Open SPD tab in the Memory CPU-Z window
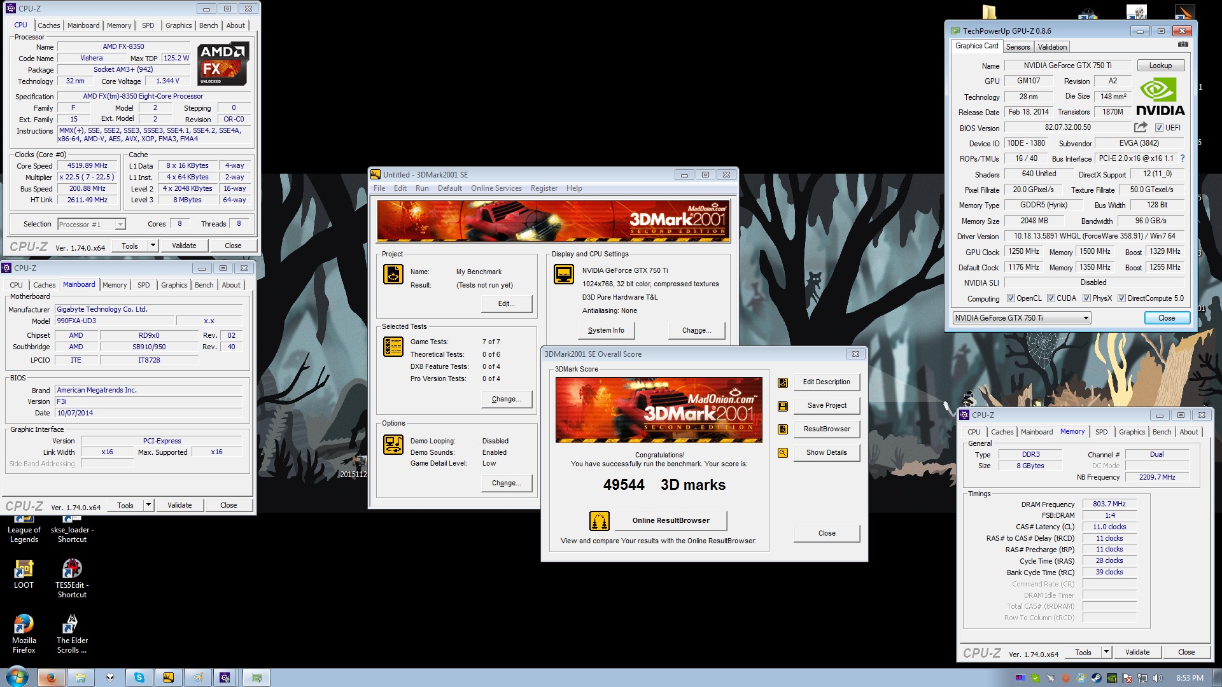Screen dimensions: 1222x687 coord(1101,432)
